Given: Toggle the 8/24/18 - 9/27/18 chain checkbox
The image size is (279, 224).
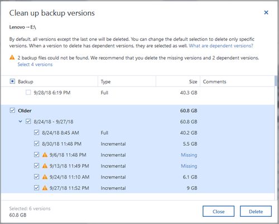Looking at the screenshot, I should 28,122.
